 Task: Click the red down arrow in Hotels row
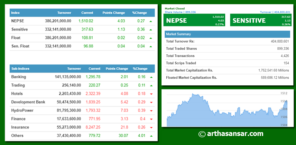pos(151,94)
